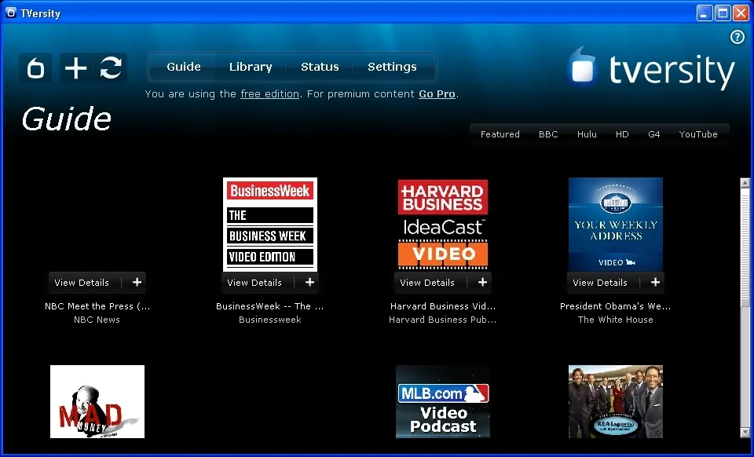This screenshot has height=457, width=754.
Task: Select the YouTube category
Action: [698, 134]
